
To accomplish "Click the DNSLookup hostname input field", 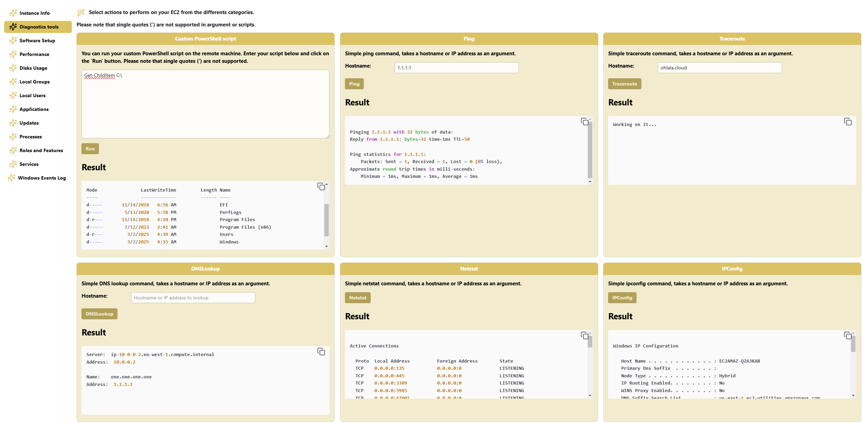I will pos(193,298).
